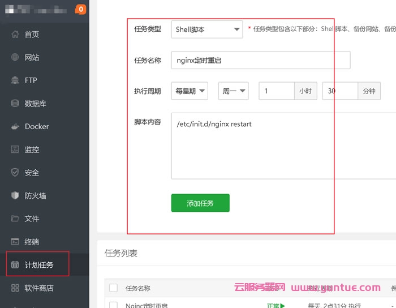The width and height of the screenshot is (396, 308).
Task: Click the FTP icon in sidebar
Action: pos(15,80)
